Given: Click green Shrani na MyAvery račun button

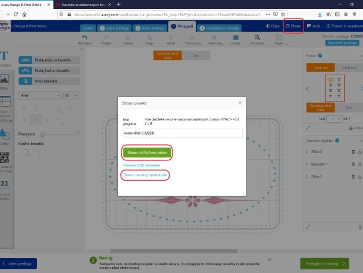Looking at the screenshot, I should coord(147,153).
